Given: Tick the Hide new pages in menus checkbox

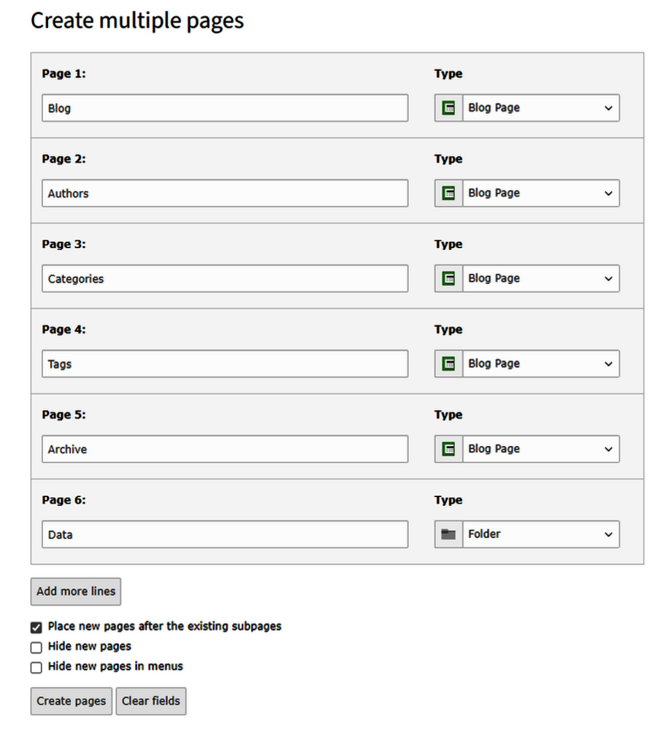Looking at the screenshot, I should coord(37,667).
